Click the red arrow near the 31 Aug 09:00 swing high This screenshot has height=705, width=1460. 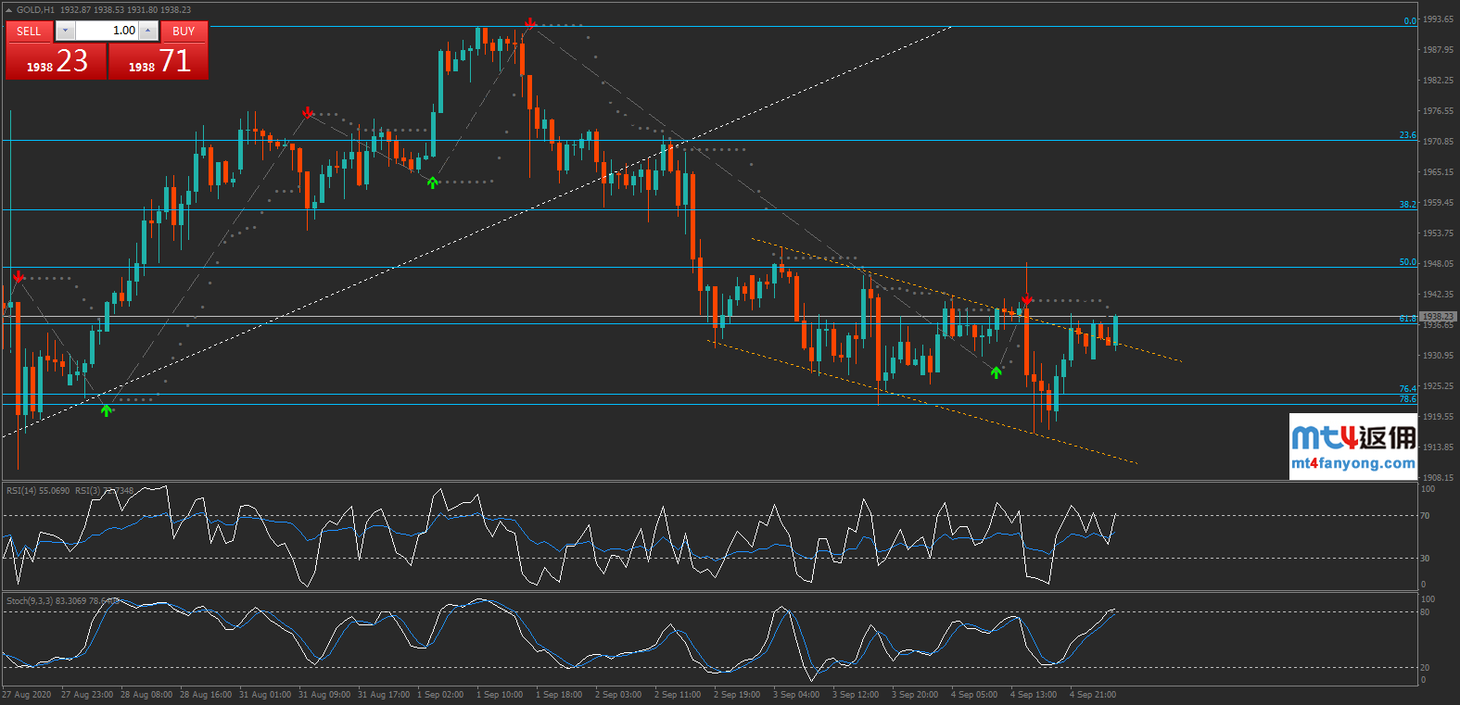pyautogui.click(x=308, y=113)
